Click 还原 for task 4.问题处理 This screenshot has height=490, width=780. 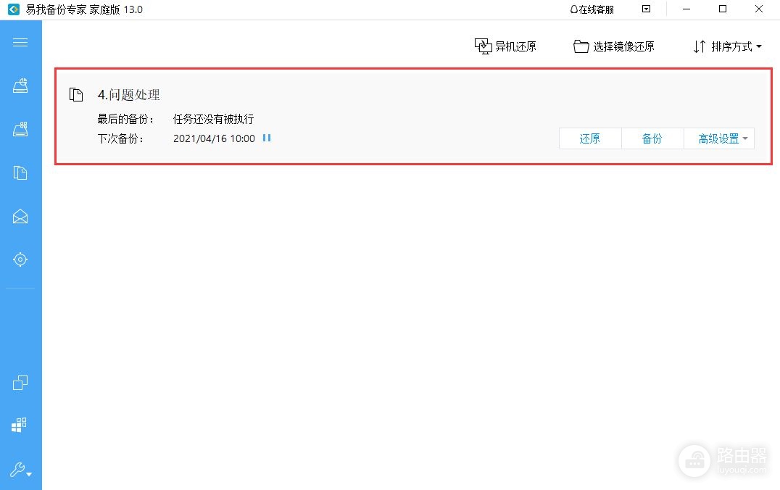pyautogui.click(x=590, y=138)
